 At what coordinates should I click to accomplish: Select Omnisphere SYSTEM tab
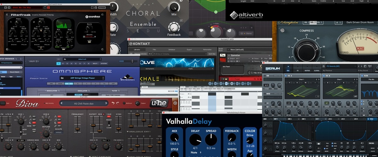coord(104,63)
